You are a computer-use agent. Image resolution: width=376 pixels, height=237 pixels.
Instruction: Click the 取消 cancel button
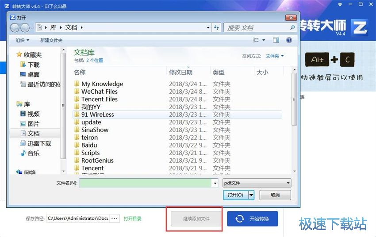tap(275, 195)
